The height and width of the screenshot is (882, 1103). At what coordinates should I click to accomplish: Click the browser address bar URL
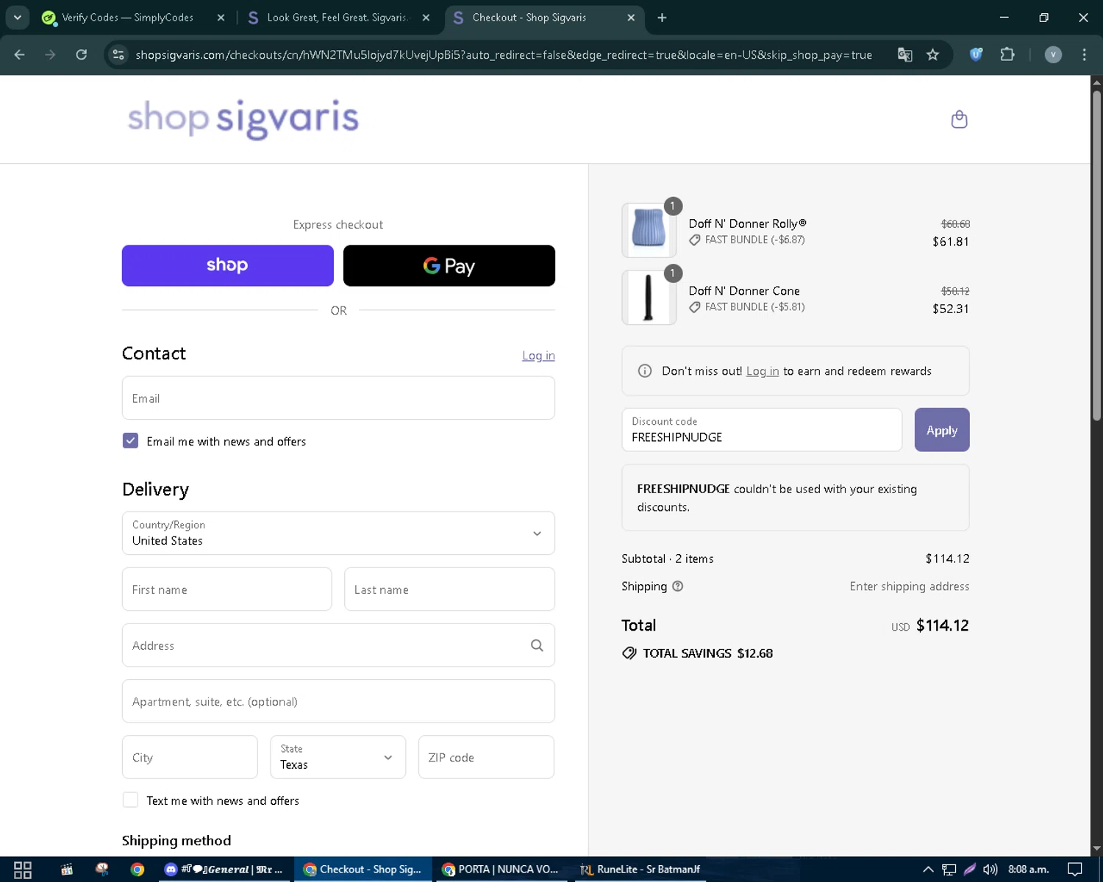tap(504, 54)
